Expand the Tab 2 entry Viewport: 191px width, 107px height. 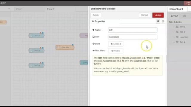(x=174, y=32)
